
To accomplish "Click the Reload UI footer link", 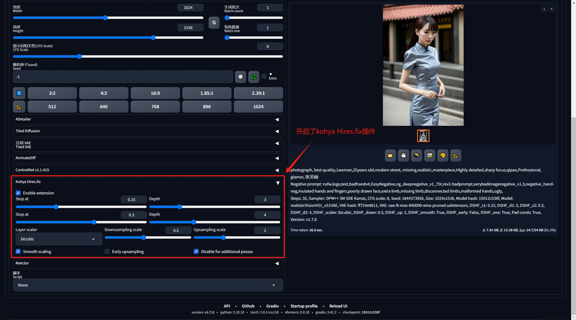I will pos(338,306).
